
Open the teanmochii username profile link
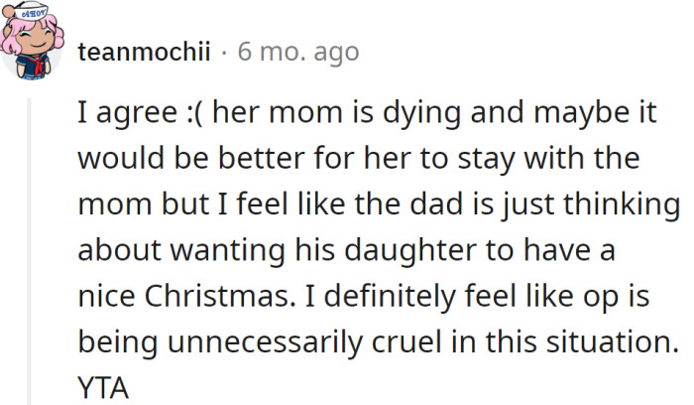point(144,52)
